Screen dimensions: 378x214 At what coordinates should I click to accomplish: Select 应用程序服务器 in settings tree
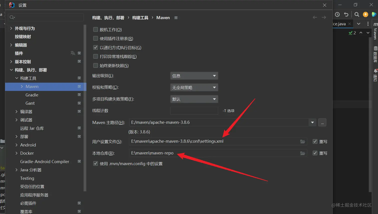34,195
